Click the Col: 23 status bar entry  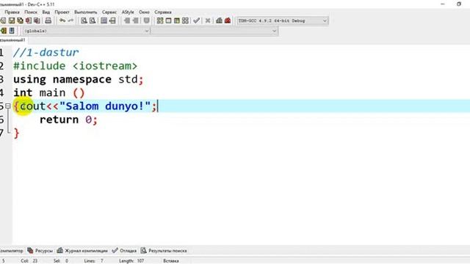pos(29,261)
